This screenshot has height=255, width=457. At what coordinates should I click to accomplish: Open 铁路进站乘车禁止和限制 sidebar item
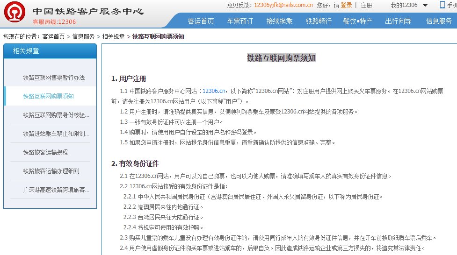pyautogui.click(x=56, y=134)
